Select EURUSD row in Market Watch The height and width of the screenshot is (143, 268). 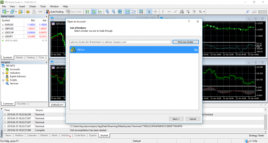click(24, 25)
